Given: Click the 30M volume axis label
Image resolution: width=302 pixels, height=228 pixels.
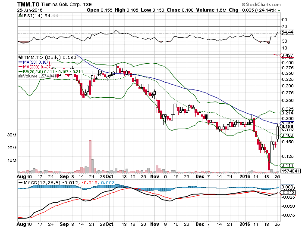Looking at the screenshot, I should (x=12, y=135).
